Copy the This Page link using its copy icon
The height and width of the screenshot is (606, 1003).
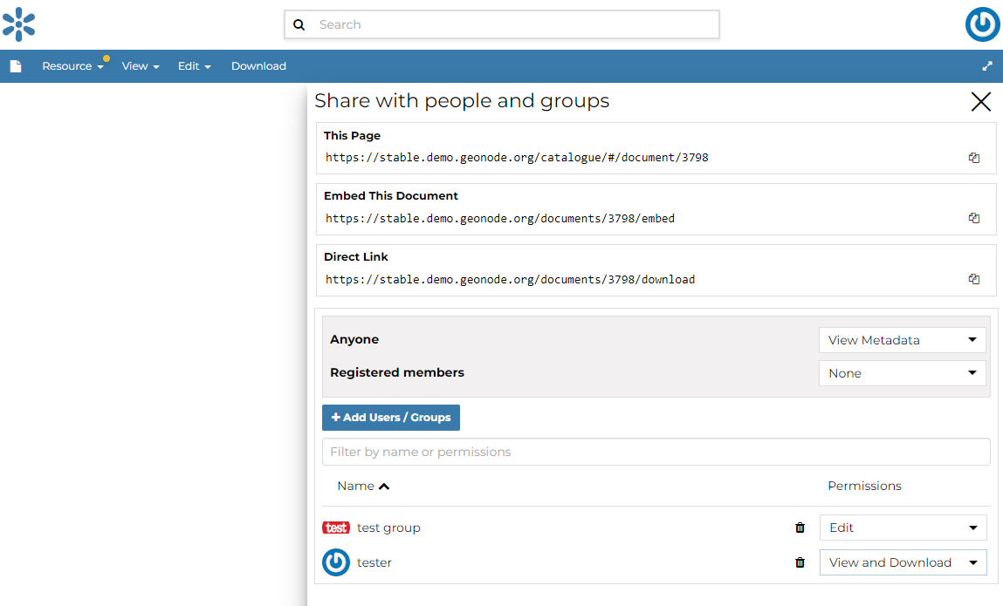click(973, 157)
